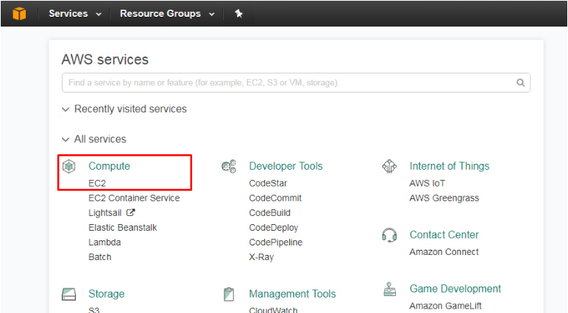Click the Storage drive icon
This screenshot has width=568, height=313.
pos(69,294)
